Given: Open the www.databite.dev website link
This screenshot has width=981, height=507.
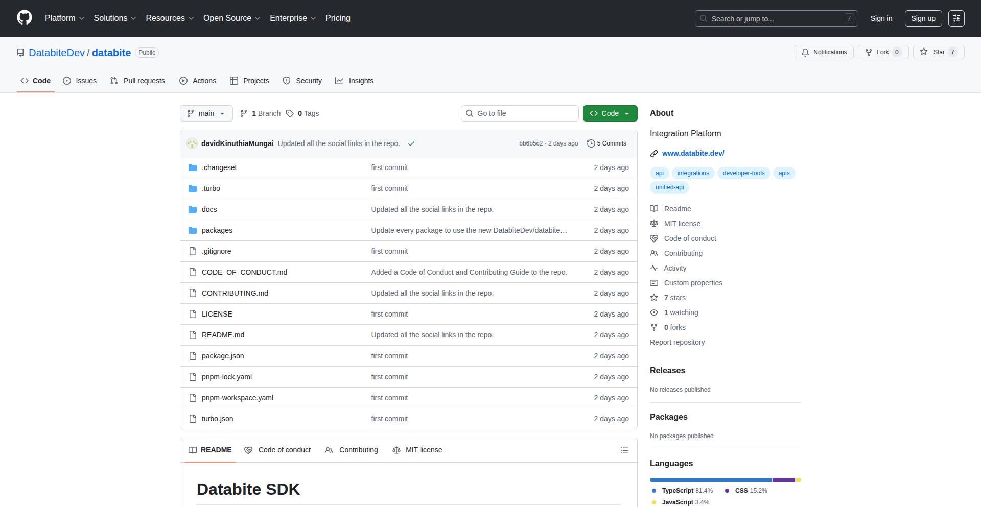Looking at the screenshot, I should (693, 153).
